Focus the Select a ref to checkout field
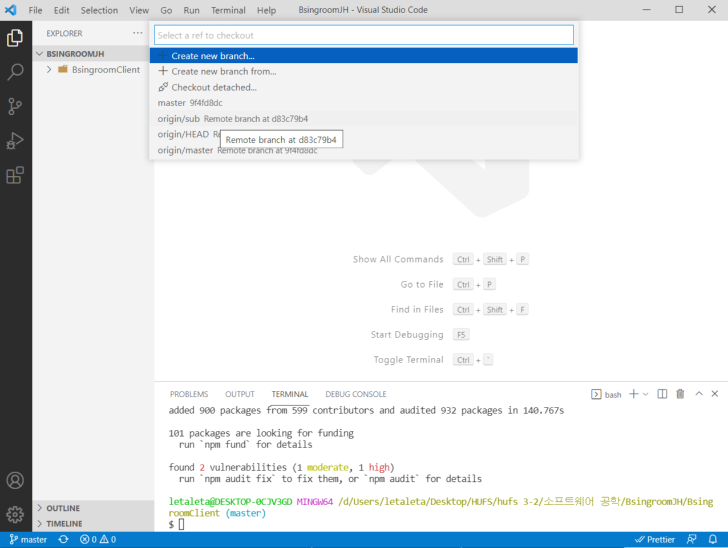Viewport: 728px width, 548px height. point(363,35)
